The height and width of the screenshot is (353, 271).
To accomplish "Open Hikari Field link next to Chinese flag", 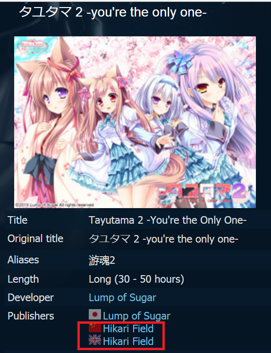I will (128, 328).
